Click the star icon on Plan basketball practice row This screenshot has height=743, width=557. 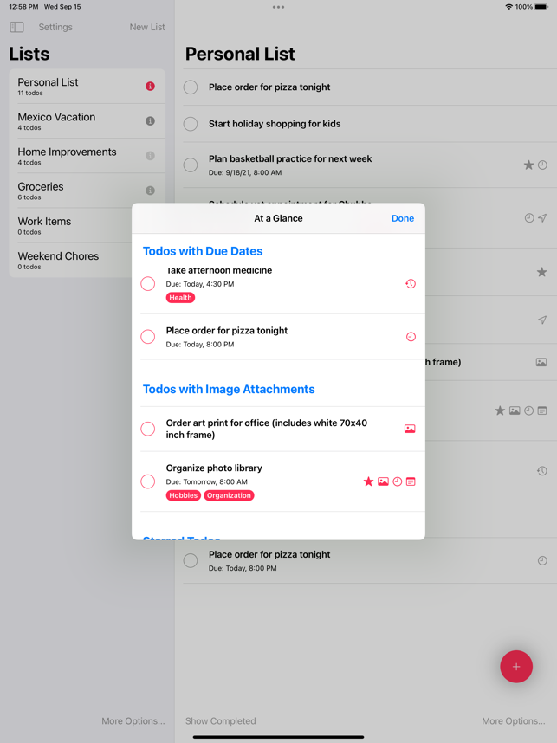click(x=528, y=165)
